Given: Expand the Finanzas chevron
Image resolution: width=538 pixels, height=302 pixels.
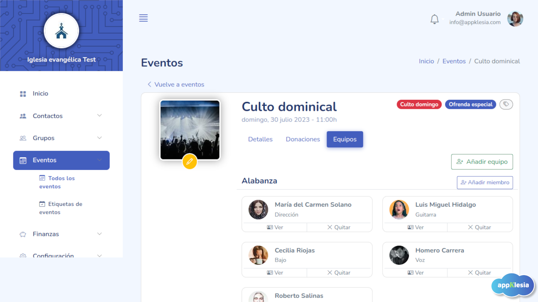Looking at the screenshot, I should tap(100, 234).
